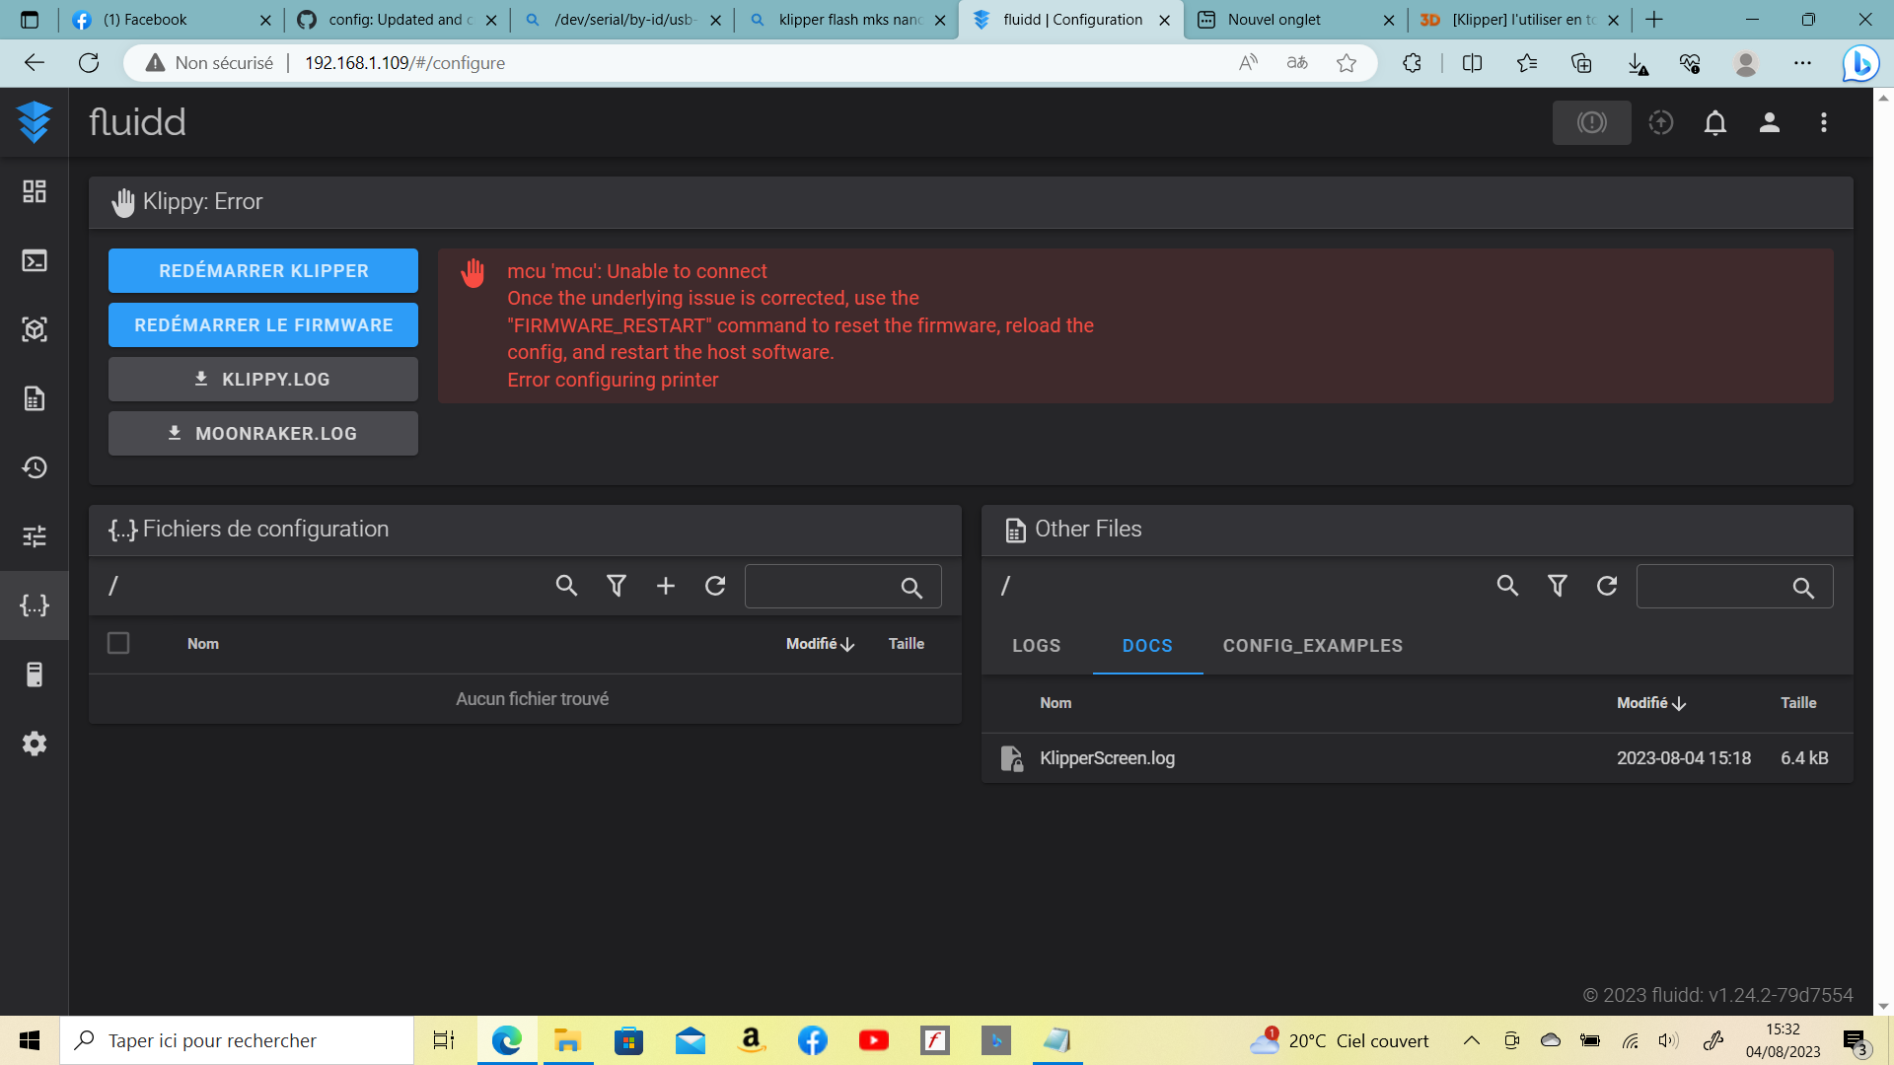Viewport: 1894px width, 1065px height.
Task: Switch to the LOGS tab
Action: (x=1036, y=646)
